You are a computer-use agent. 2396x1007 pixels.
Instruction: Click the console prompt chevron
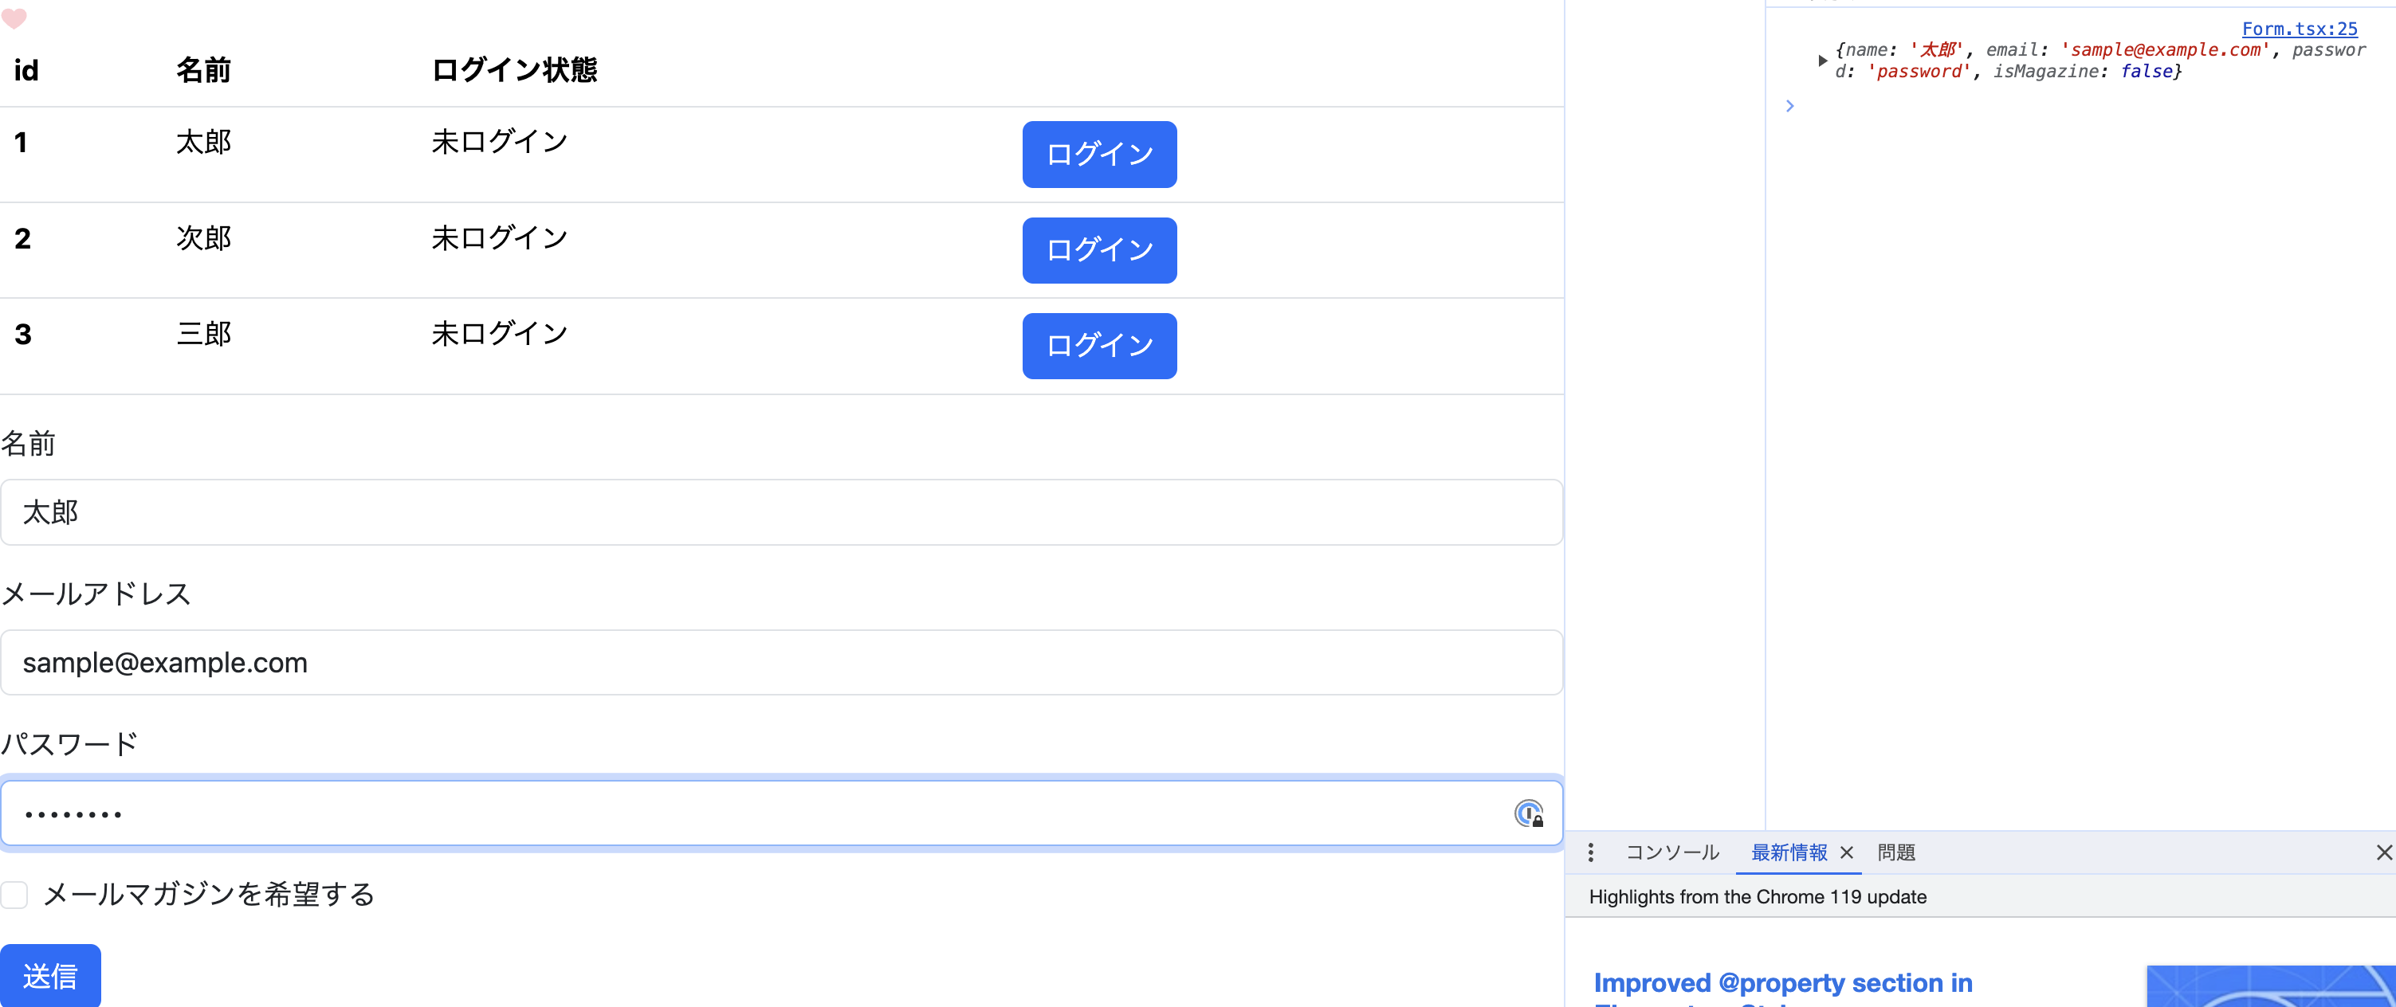pyautogui.click(x=1789, y=106)
